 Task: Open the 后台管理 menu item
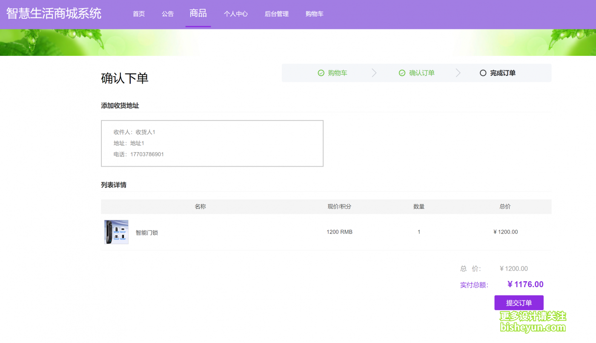tap(276, 13)
